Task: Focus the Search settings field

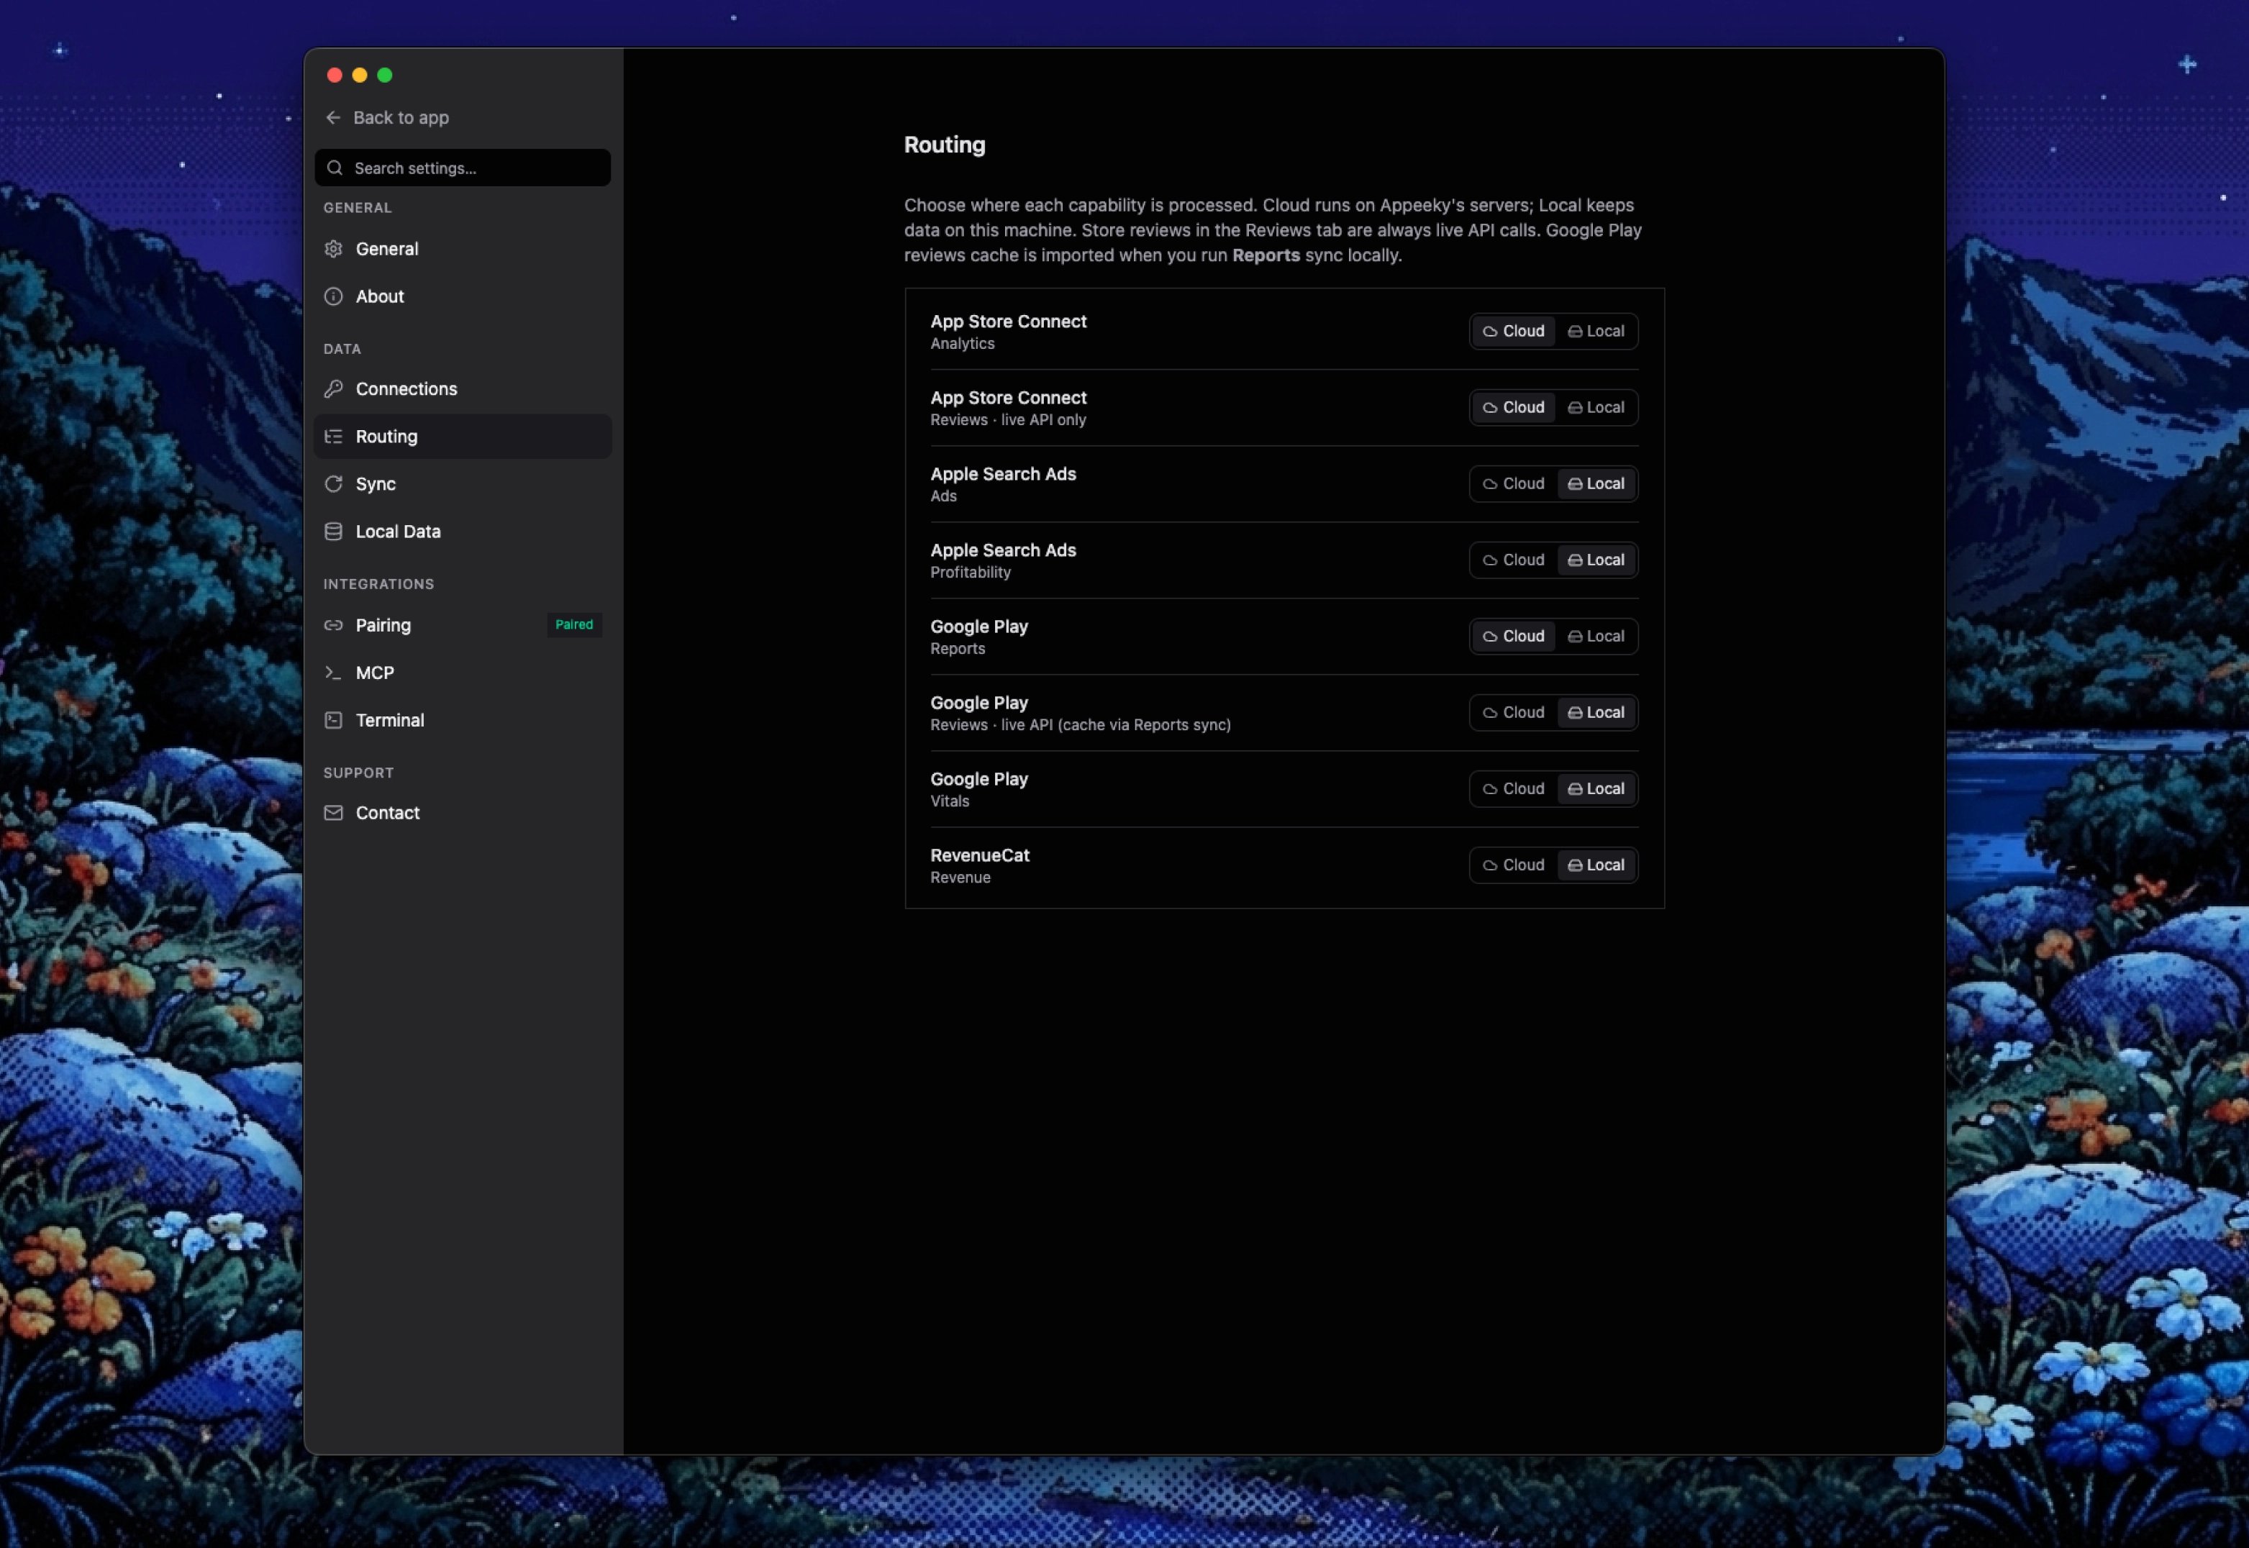Action: 463,168
